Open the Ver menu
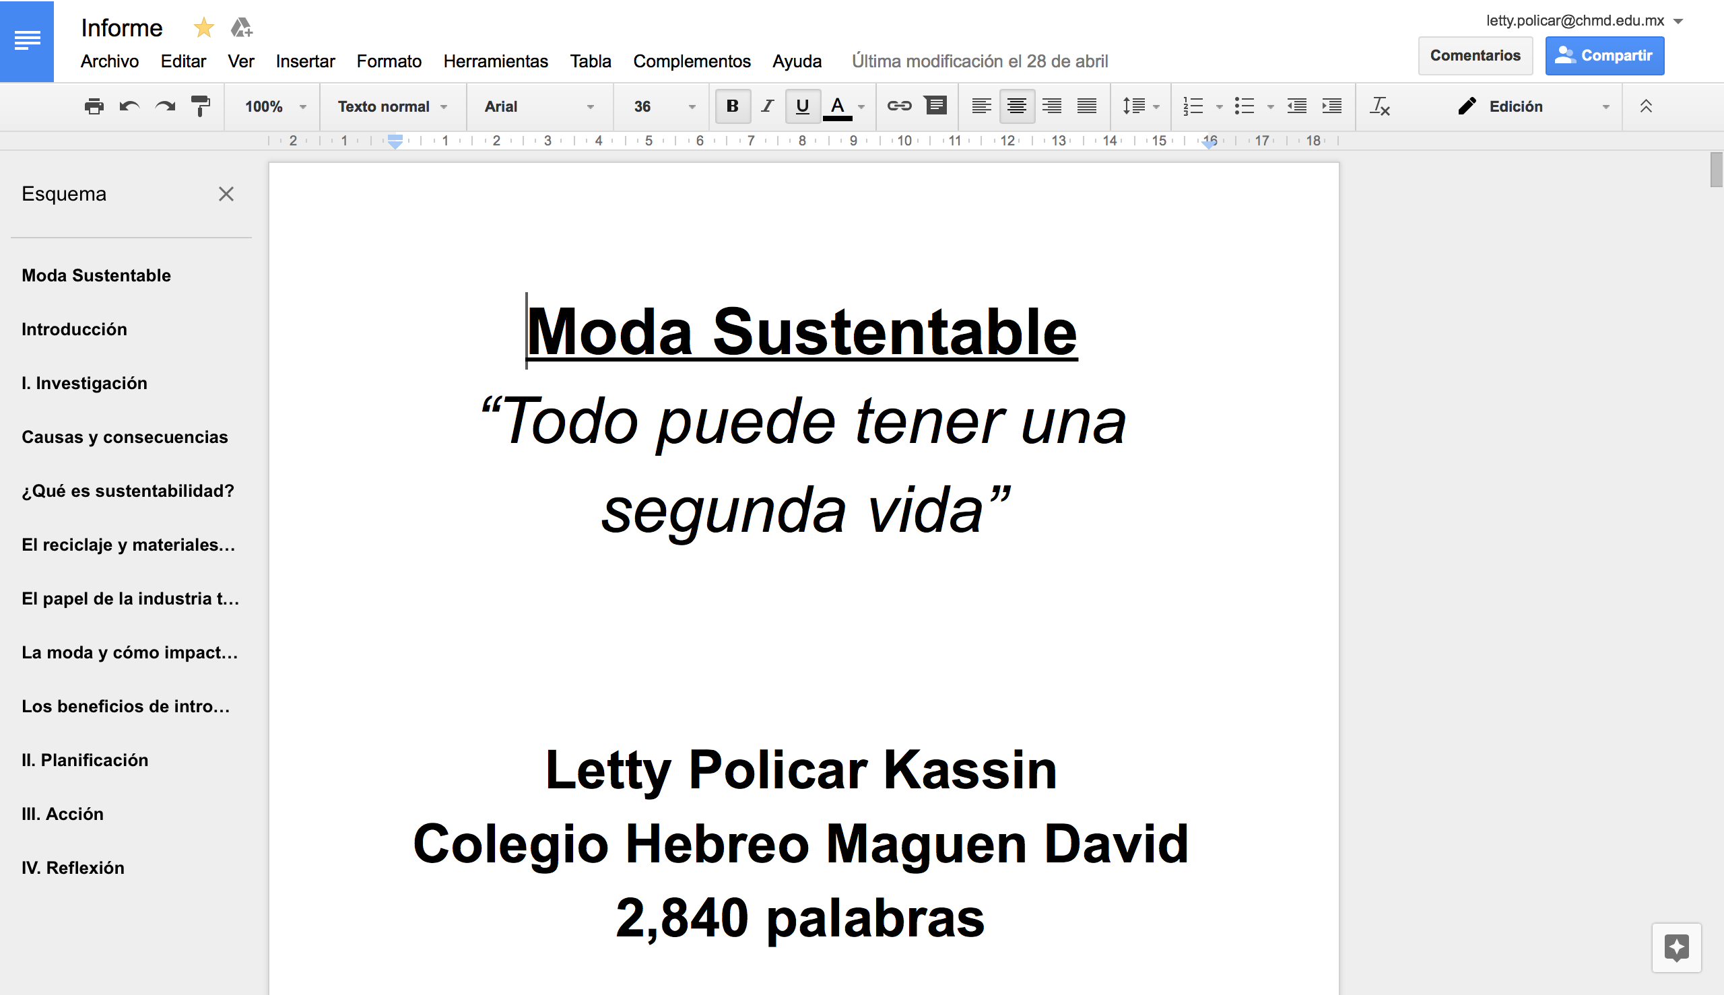This screenshot has width=1724, height=995. pyautogui.click(x=240, y=61)
